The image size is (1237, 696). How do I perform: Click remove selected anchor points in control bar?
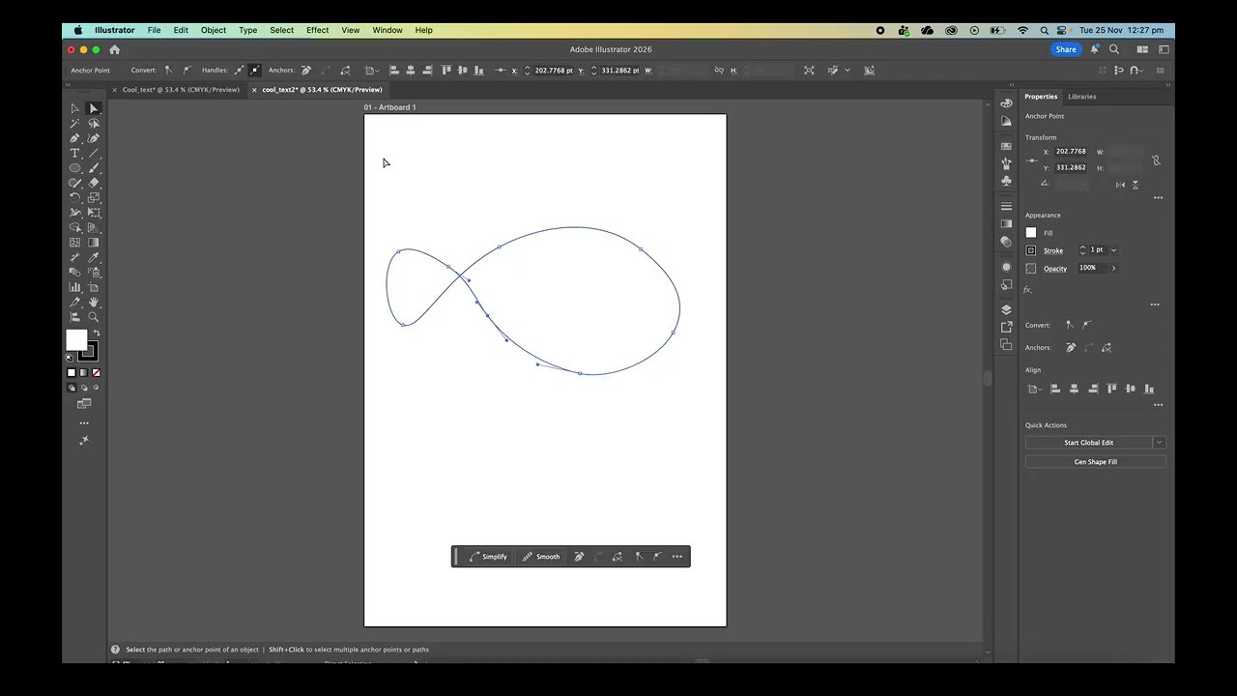[306, 71]
